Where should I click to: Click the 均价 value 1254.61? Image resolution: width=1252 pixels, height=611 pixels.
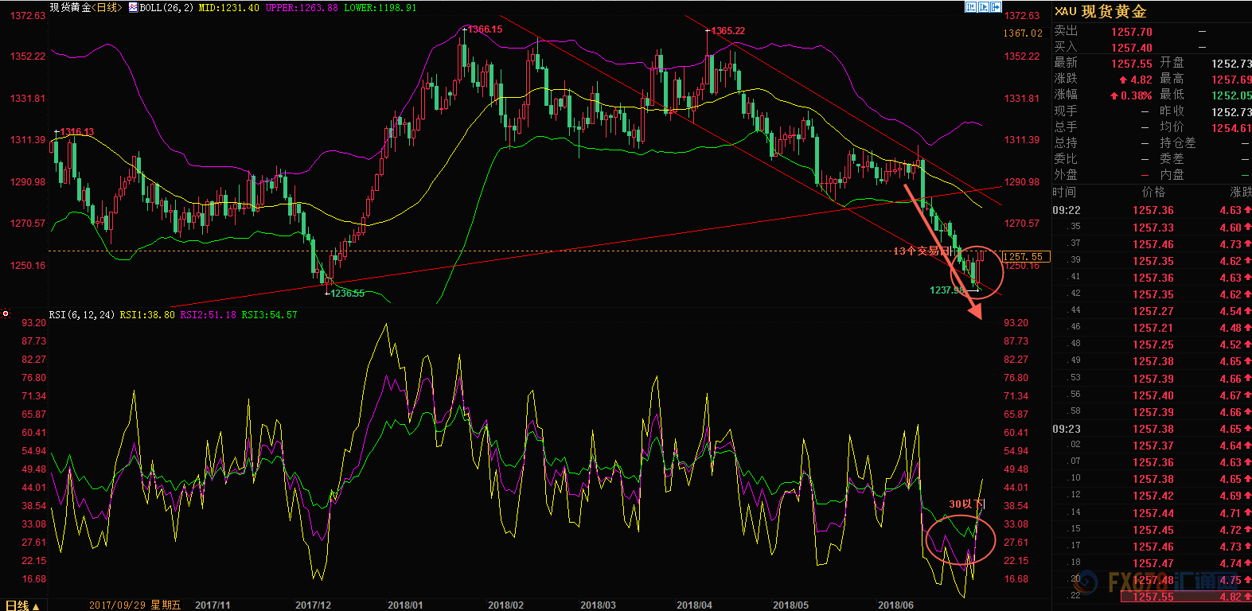click(1231, 128)
